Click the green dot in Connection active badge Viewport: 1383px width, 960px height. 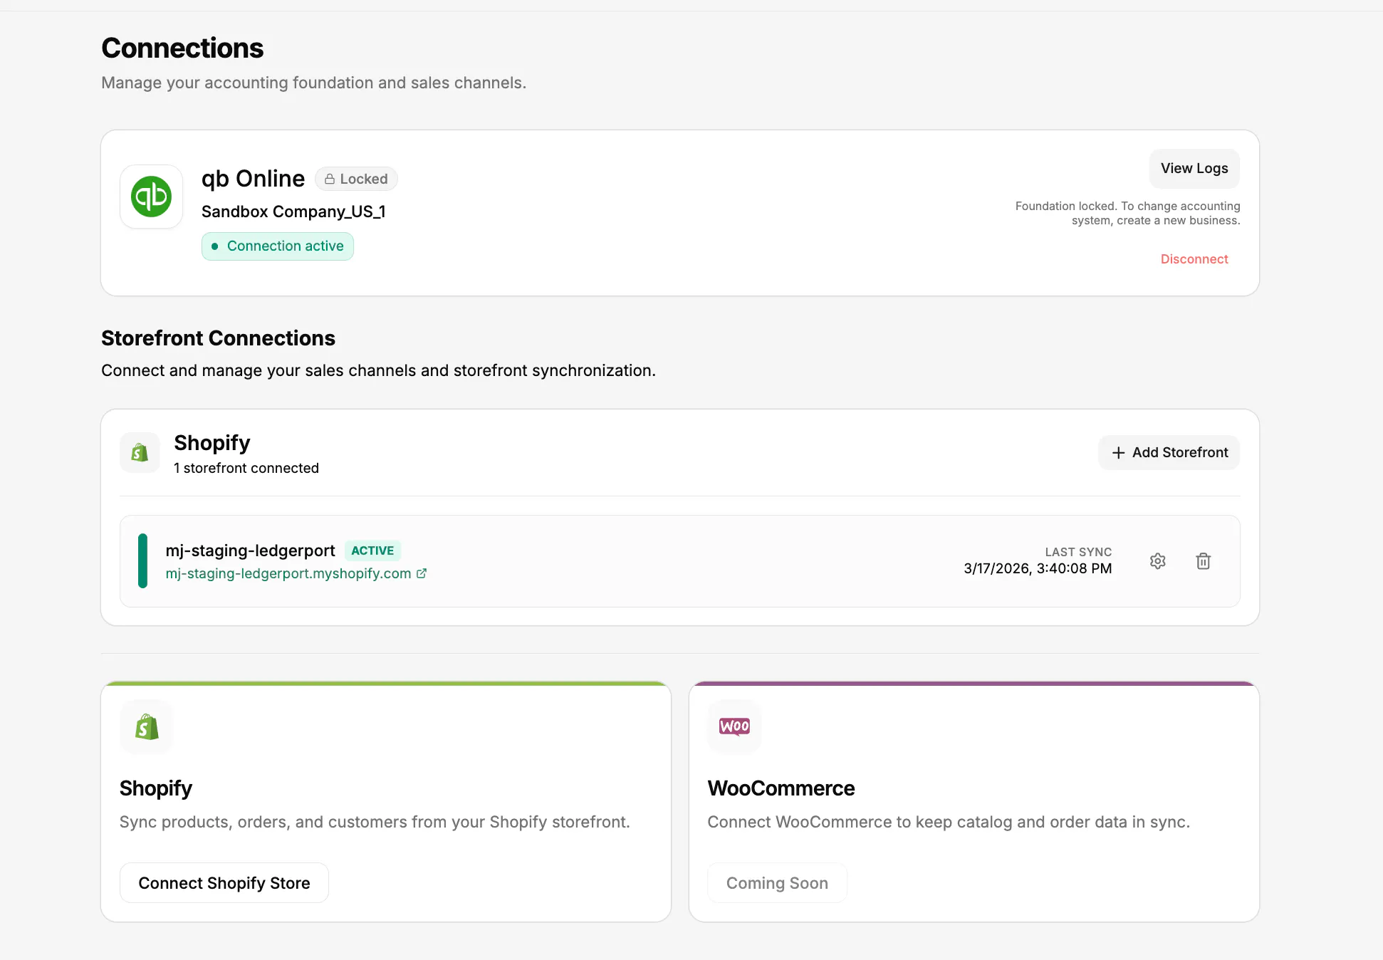(214, 246)
